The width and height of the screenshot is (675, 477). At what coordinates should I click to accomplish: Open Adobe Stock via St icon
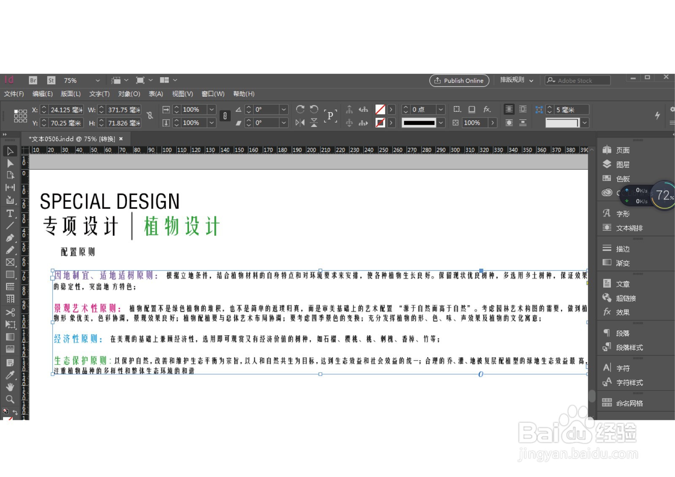click(51, 80)
